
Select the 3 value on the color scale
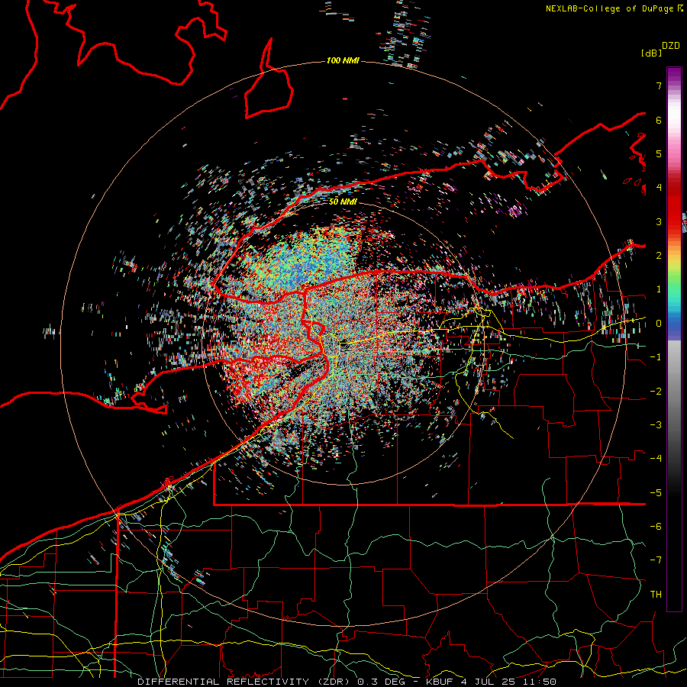point(659,221)
